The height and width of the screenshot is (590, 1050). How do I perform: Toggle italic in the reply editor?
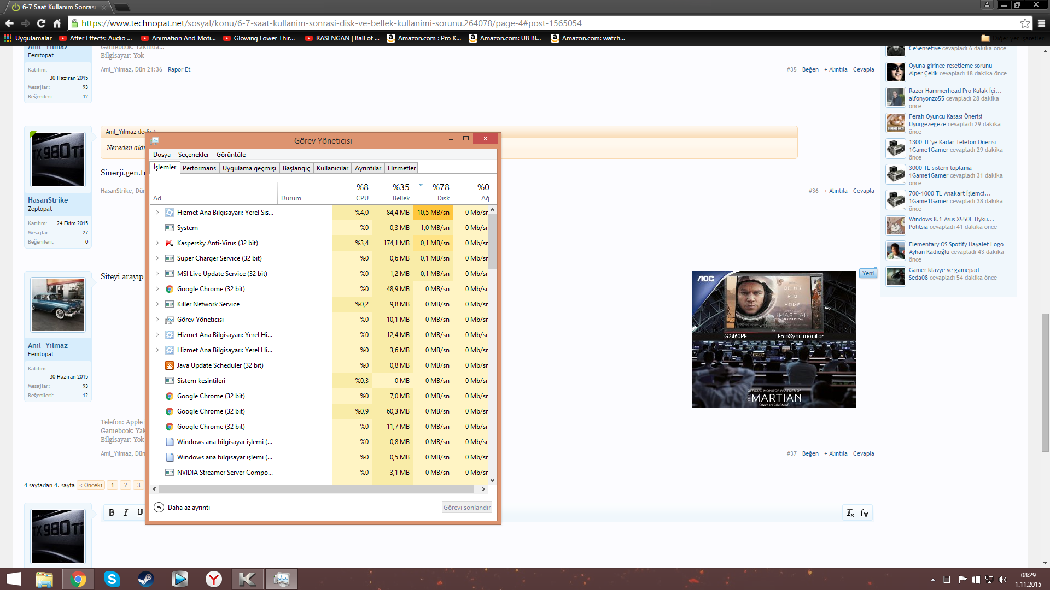point(126,512)
